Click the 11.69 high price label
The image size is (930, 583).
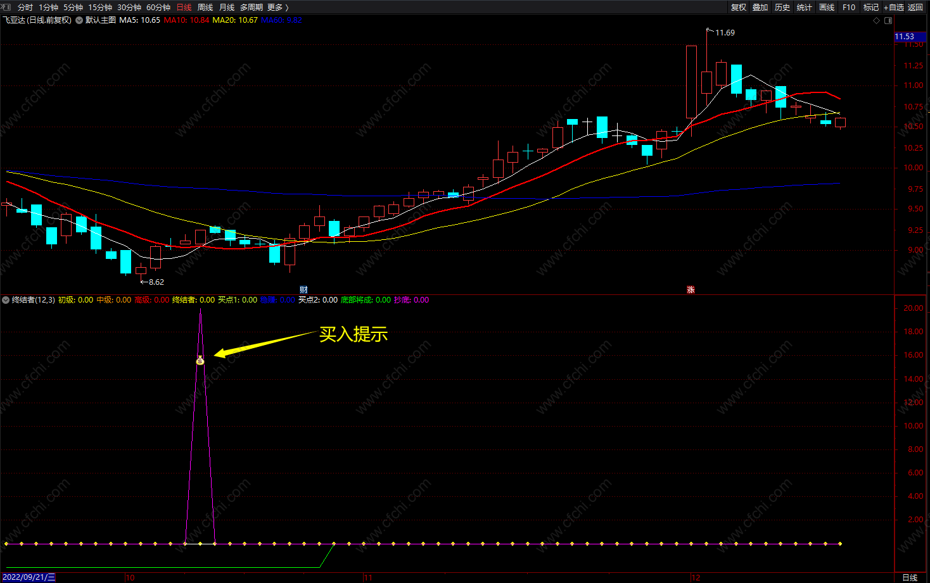725,33
